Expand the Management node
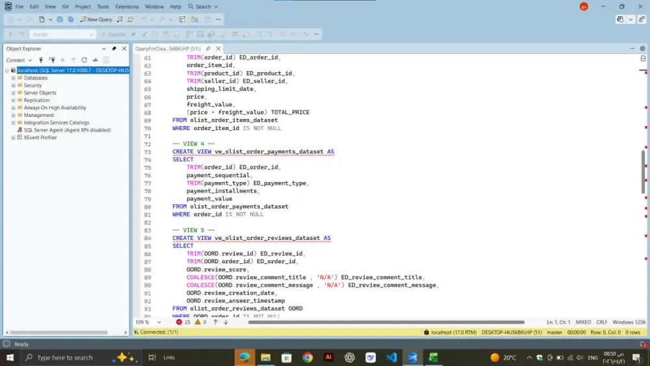 [x=13, y=115]
